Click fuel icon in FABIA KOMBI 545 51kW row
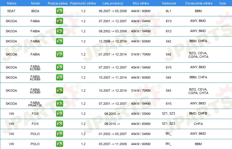Viewport: 232px width, 149px height. tap(59, 90)
